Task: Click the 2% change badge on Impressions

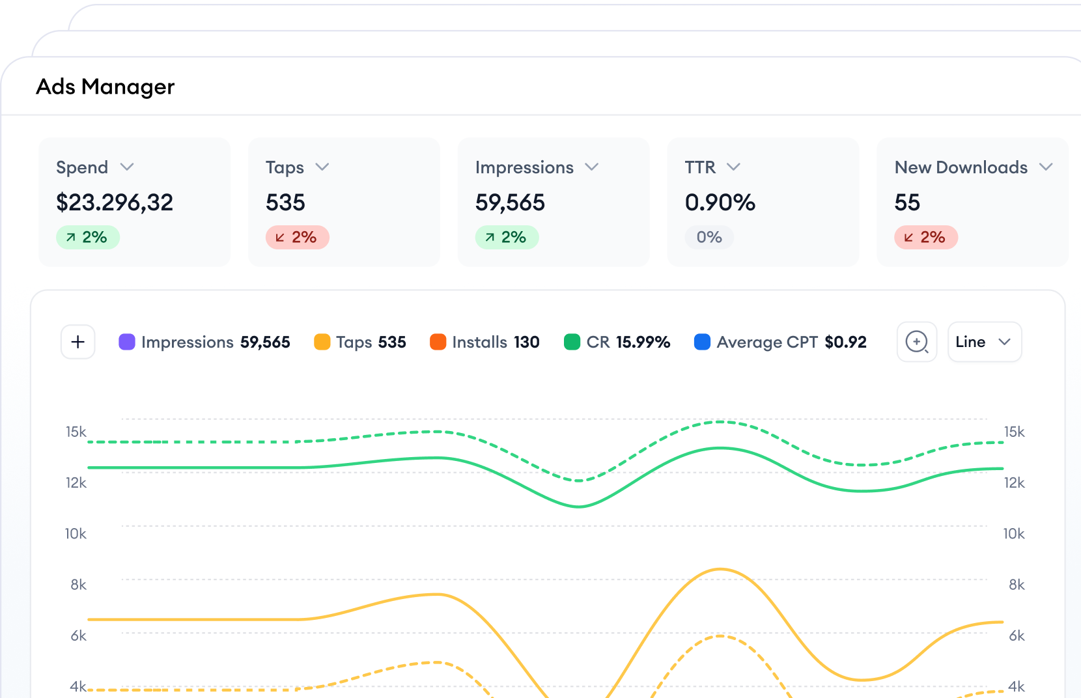Action: (507, 237)
